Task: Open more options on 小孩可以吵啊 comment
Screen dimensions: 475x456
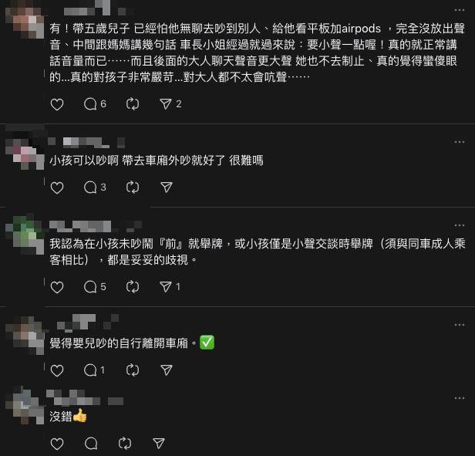Action: (460, 142)
